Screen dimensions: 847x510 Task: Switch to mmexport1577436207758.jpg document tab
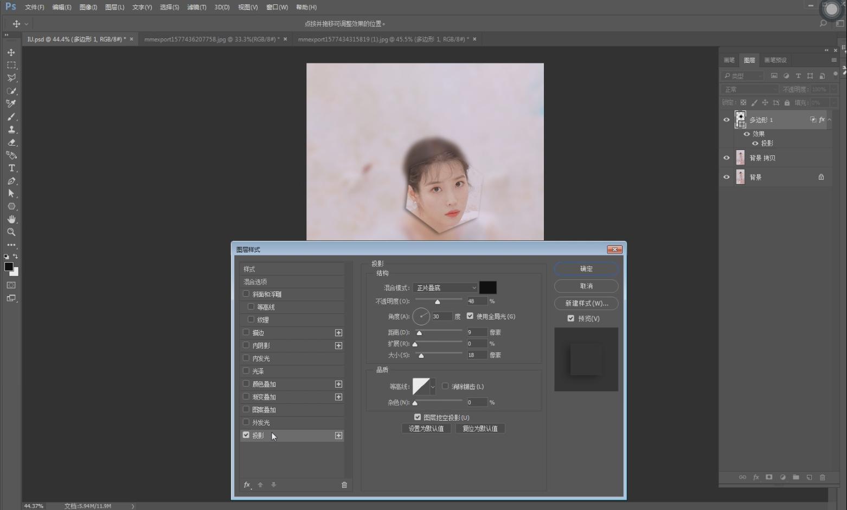click(211, 39)
